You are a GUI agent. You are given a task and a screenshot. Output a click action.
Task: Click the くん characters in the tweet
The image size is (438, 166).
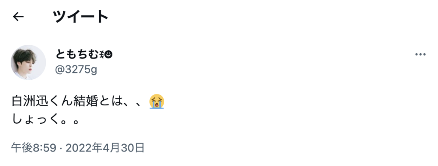(61, 102)
